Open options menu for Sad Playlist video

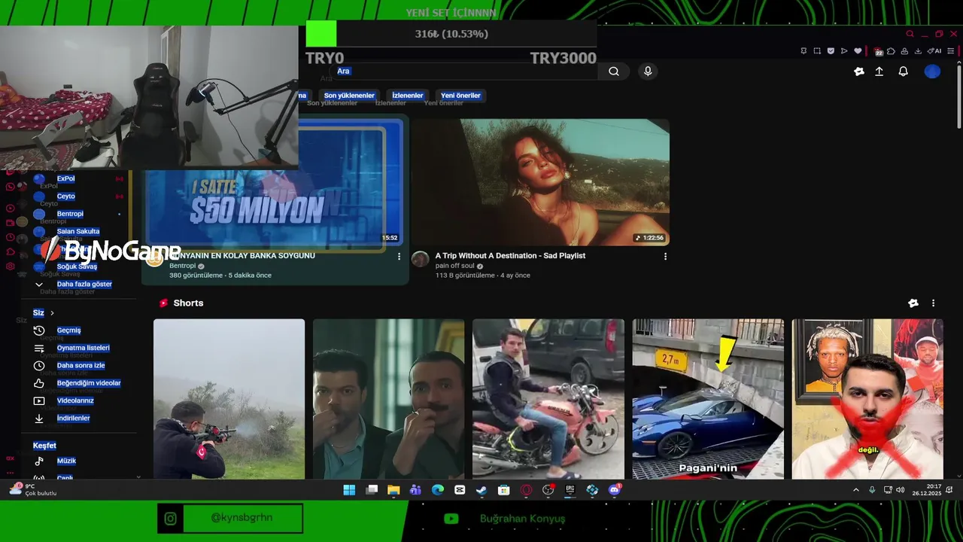665,257
